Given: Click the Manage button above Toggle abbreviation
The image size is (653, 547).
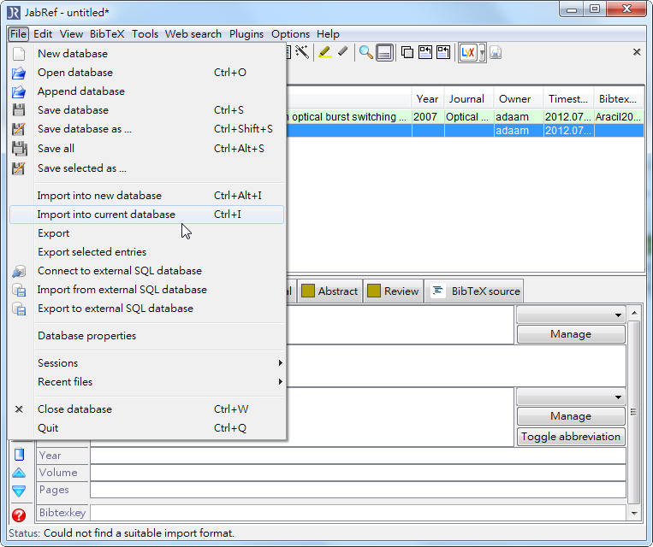Looking at the screenshot, I should point(571,416).
